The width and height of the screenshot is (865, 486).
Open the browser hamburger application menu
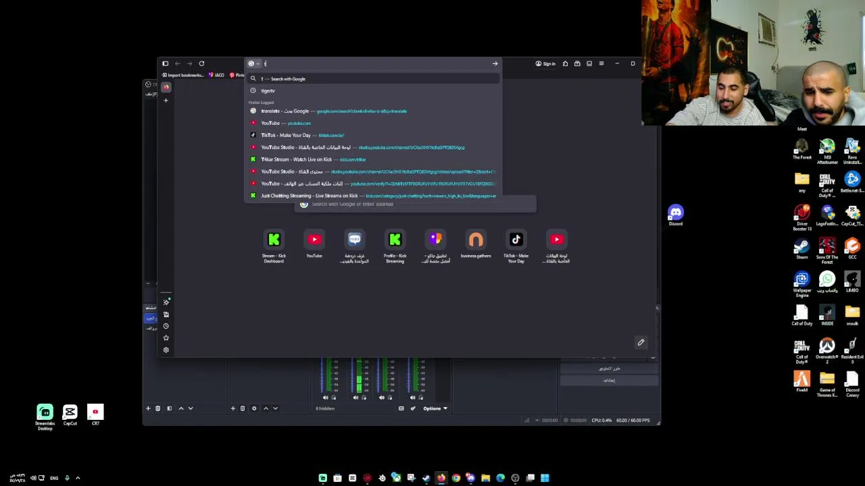(x=601, y=63)
